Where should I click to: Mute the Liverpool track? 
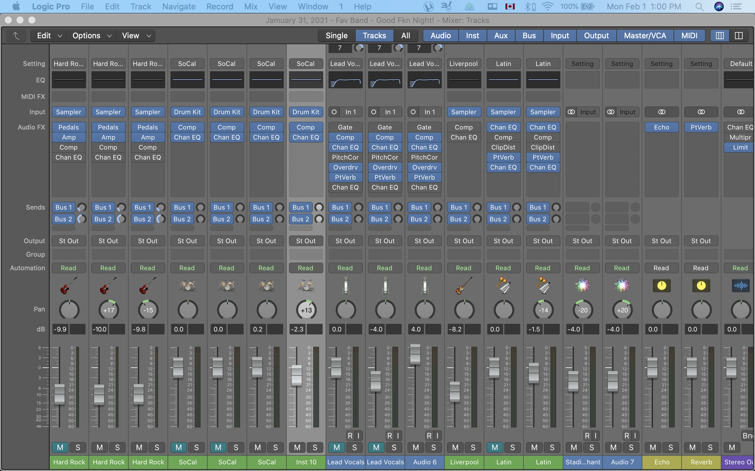click(x=455, y=448)
